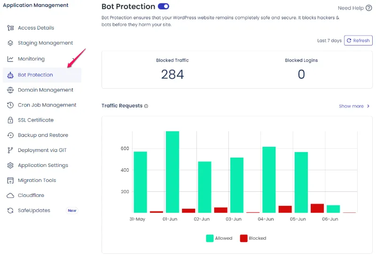The image size is (376, 257).
Task: Click the Need Help question mark icon
Action: pyautogui.click(x=369, y=8)
